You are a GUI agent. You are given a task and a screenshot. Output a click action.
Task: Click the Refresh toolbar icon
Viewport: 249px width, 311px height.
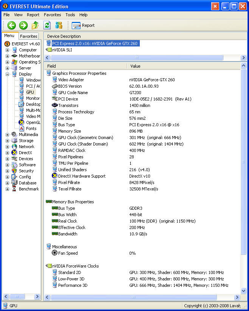[47, 25]
